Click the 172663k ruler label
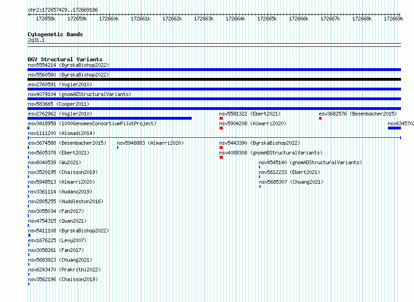The height and width of the screenshot is (302, 414). (204, 19)
